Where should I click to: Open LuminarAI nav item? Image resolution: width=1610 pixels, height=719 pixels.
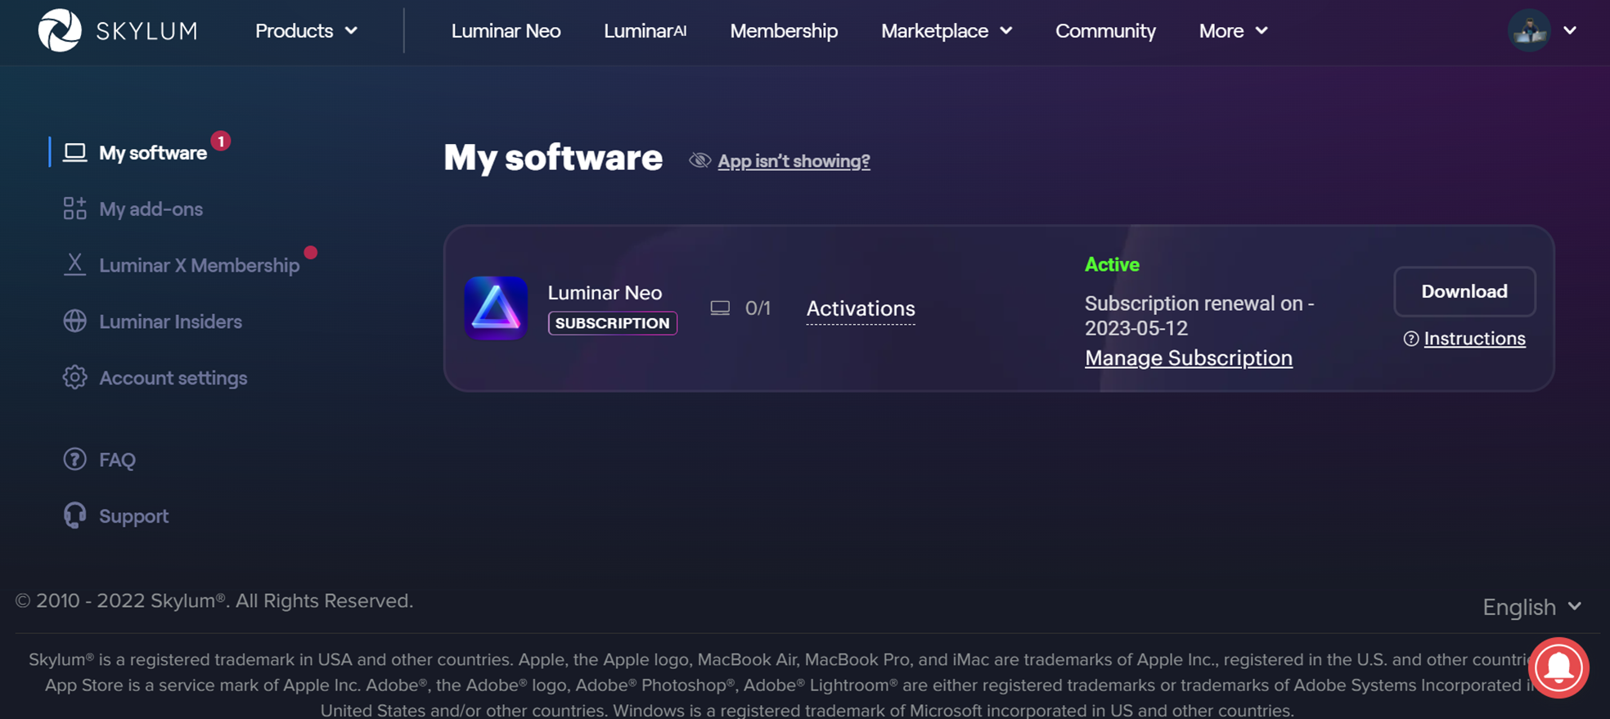[x=645, y=31]
